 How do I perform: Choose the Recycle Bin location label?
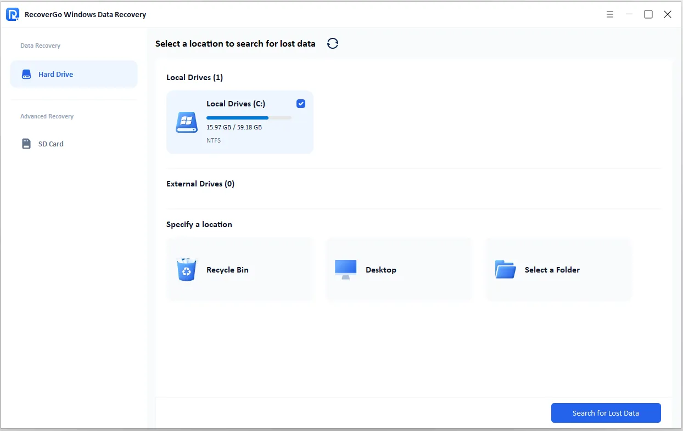tap(227, 270)
